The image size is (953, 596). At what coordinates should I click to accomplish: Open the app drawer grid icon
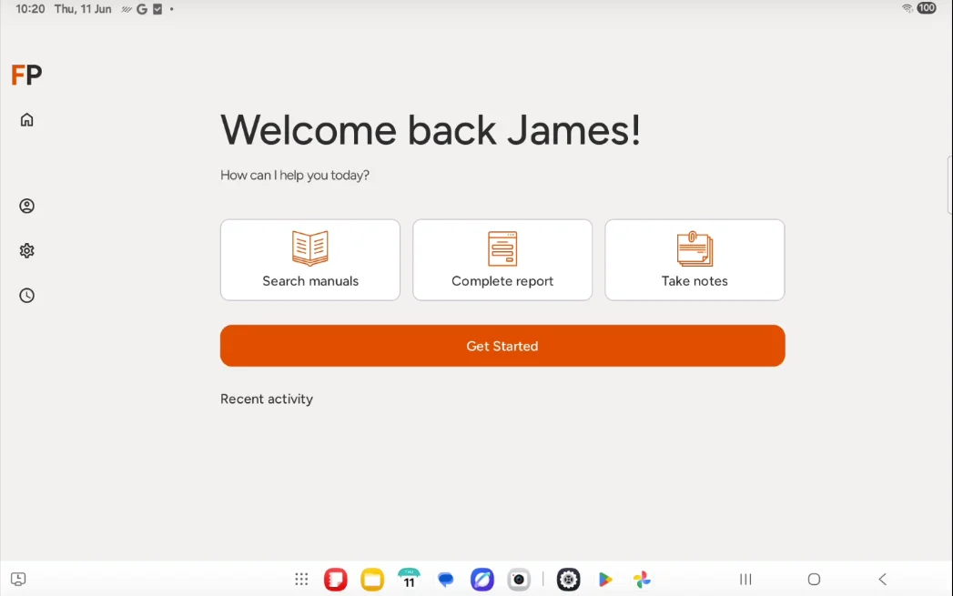[x=301, y=579]
